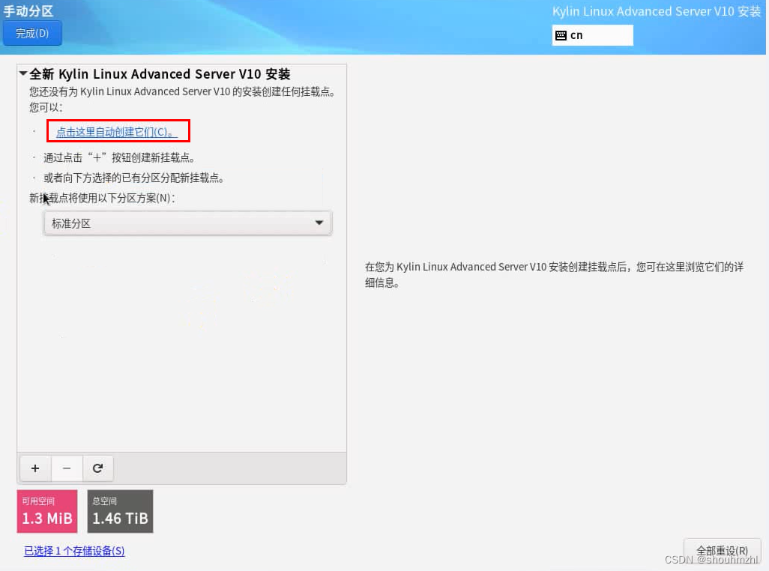Reload storage configuration with refresh icon
769x571 pixels.
tap(97, 468)
